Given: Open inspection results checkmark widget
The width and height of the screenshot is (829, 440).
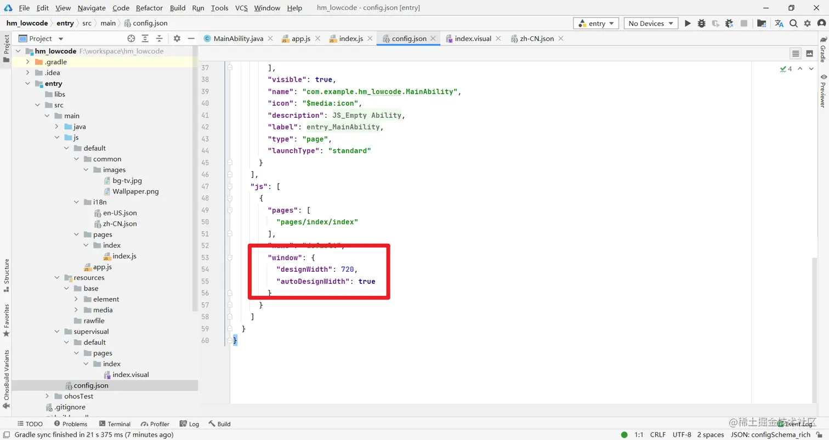Looking at the screenshot, I should click(x=786, y=69).
